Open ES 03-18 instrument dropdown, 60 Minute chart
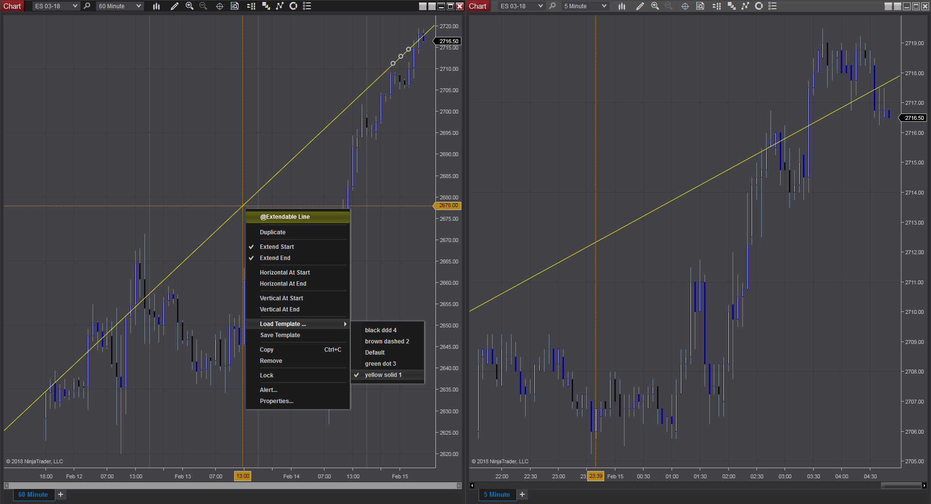Viewport: 931px width, 504px height. [x=56, y=6]
